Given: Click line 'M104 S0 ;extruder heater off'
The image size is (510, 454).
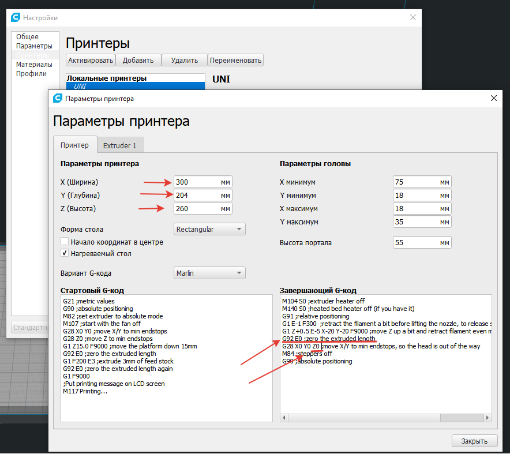Looking at the screenshot, I should pos(323,301).
